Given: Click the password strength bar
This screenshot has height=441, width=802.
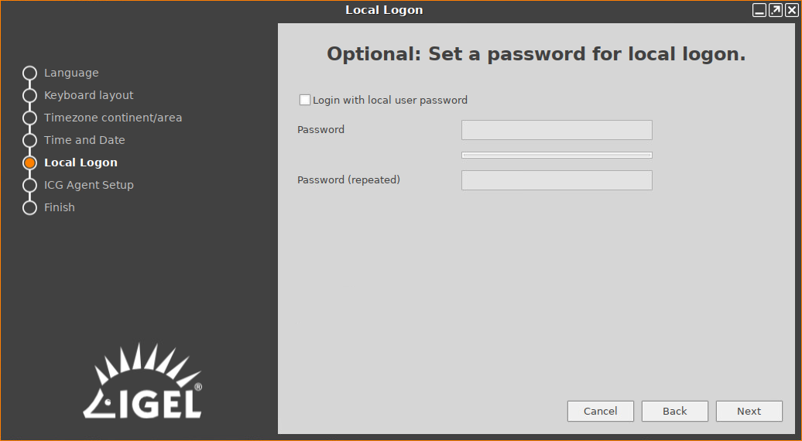Looking at the screenshot, I should [557, 155].
